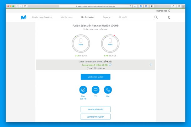
Task: Open Mi perfil
Action: click(123, 17)
